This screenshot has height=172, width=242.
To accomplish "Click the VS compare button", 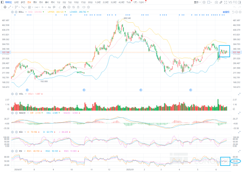I will click(230, 2).
